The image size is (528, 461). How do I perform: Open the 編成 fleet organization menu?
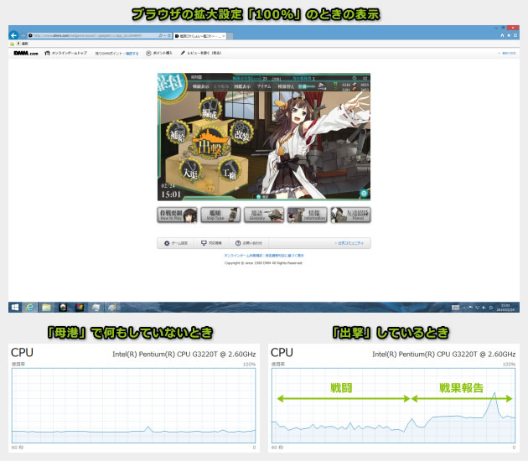point(210,110)
